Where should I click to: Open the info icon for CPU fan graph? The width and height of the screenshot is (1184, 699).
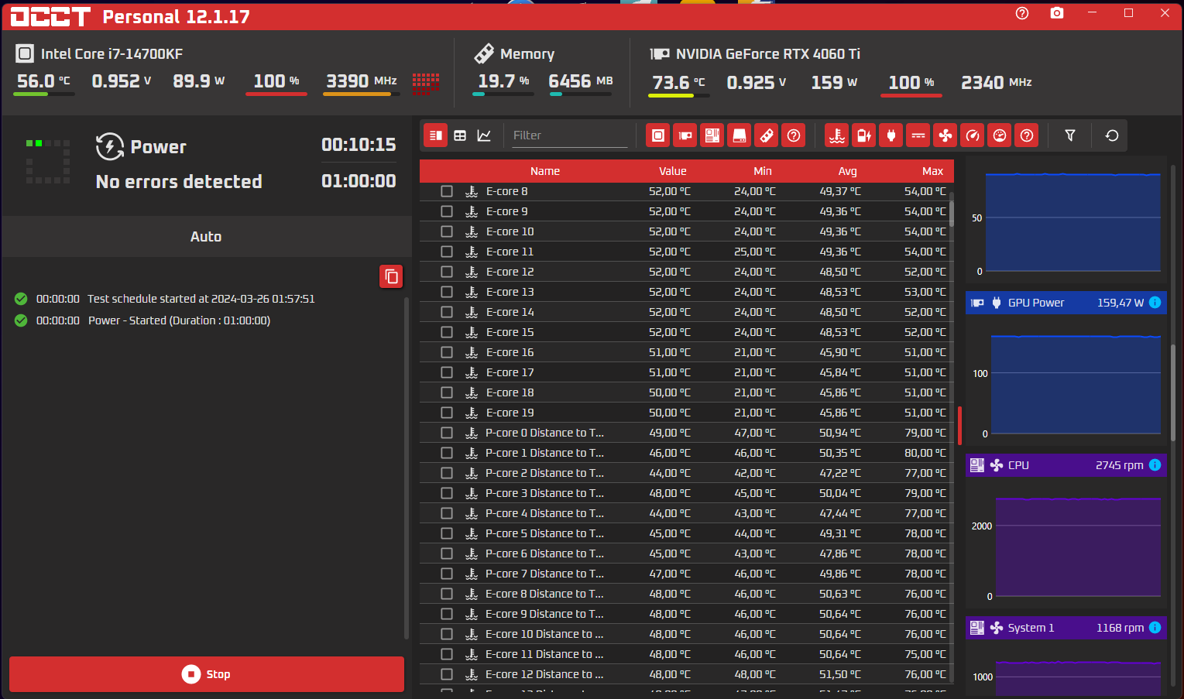[x=1155, y=465]
